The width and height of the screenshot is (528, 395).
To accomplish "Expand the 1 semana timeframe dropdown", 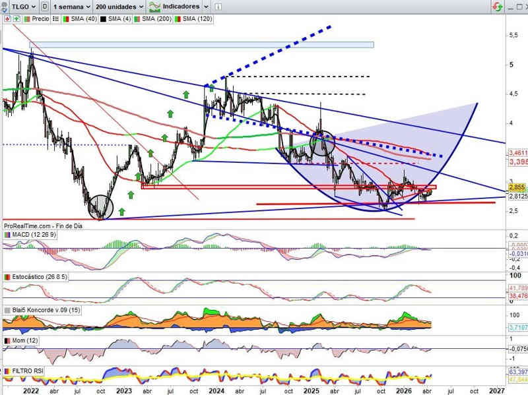I will click(71, 7).
